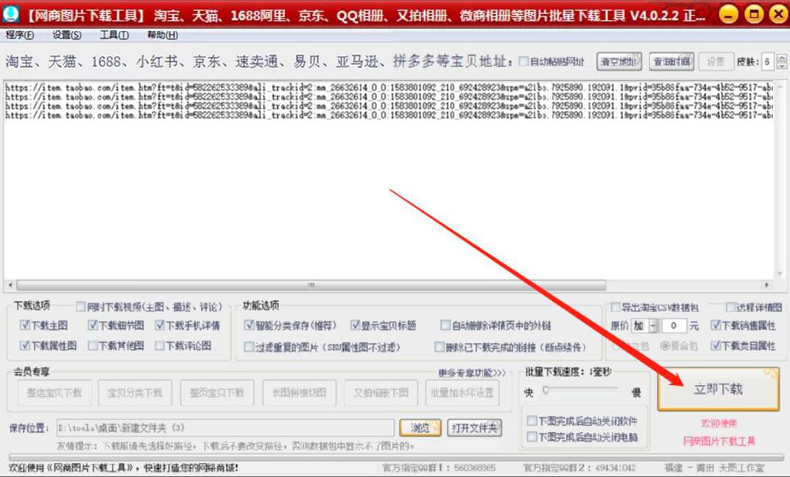Click the 保存位置 path field
Screen dimensions: 790x477
click(225, 428)
